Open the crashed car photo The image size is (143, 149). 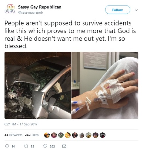(38, 85)
